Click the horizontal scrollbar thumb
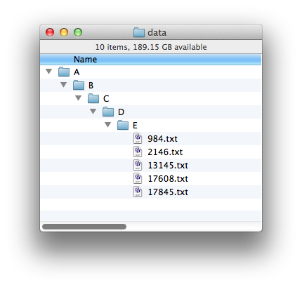Viewport: 302px width, 287px height. click(84, 227)
